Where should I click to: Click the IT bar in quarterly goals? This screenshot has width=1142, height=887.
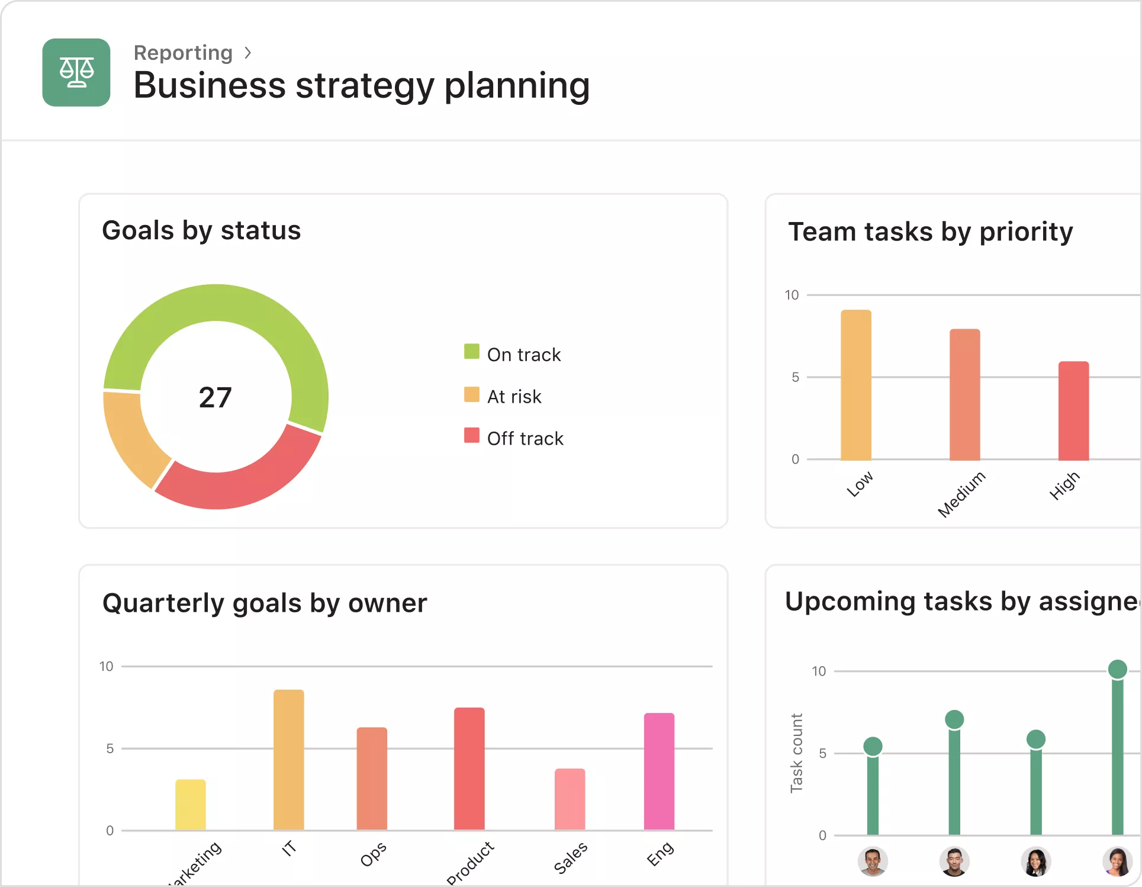pos(289,760)
